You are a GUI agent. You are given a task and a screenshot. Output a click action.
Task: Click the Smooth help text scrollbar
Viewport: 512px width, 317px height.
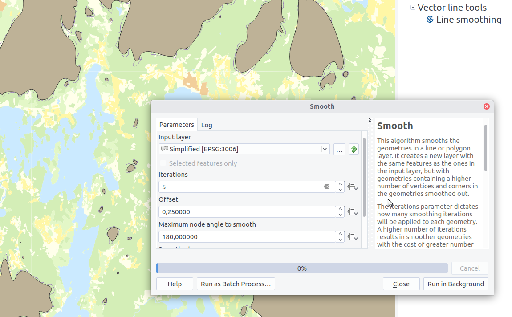click(486, 148)
